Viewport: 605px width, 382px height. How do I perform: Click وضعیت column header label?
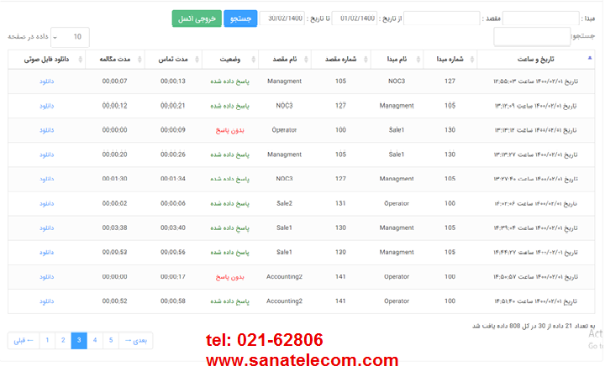230,59
